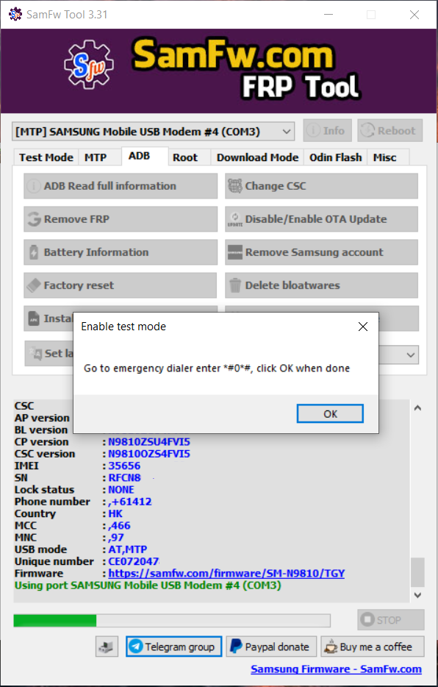Click CSC version value N9810OZS4FVI5
This screenshot has height=687, width=438.
coord(149,454)
